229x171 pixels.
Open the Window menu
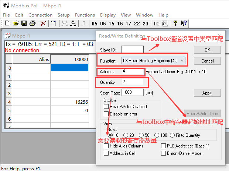(144, 15)
